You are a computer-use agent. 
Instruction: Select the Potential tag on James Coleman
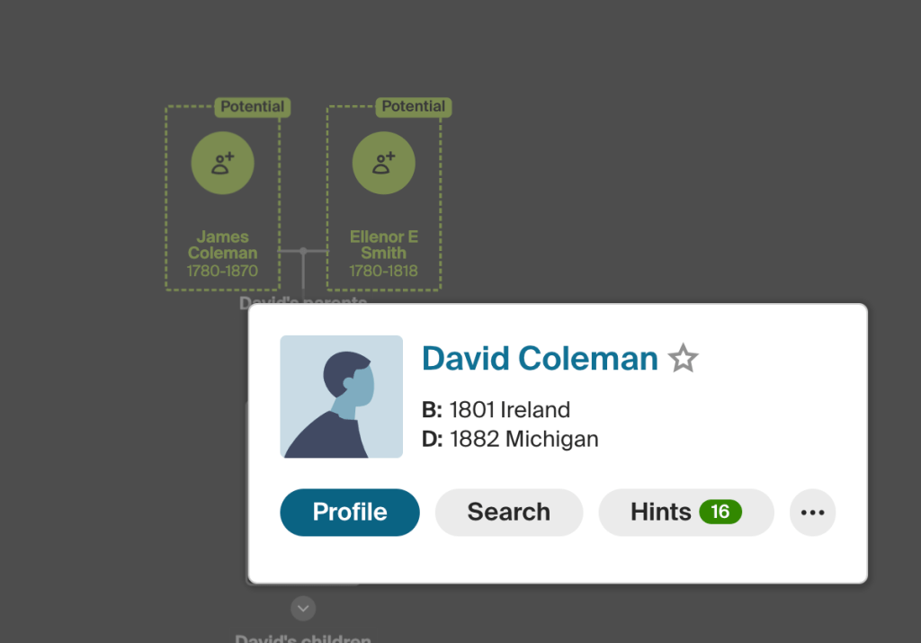252,107
